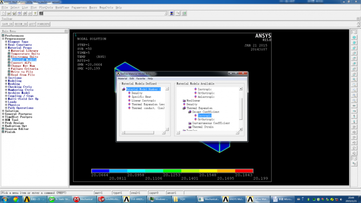
Task: Click the Material Model Number 1 folder icon
Action: click(124, 89)
